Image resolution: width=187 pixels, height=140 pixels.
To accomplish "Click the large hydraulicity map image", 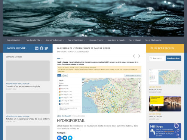I will click(99, 87).
